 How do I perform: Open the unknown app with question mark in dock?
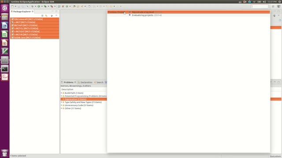click(5, 60)
